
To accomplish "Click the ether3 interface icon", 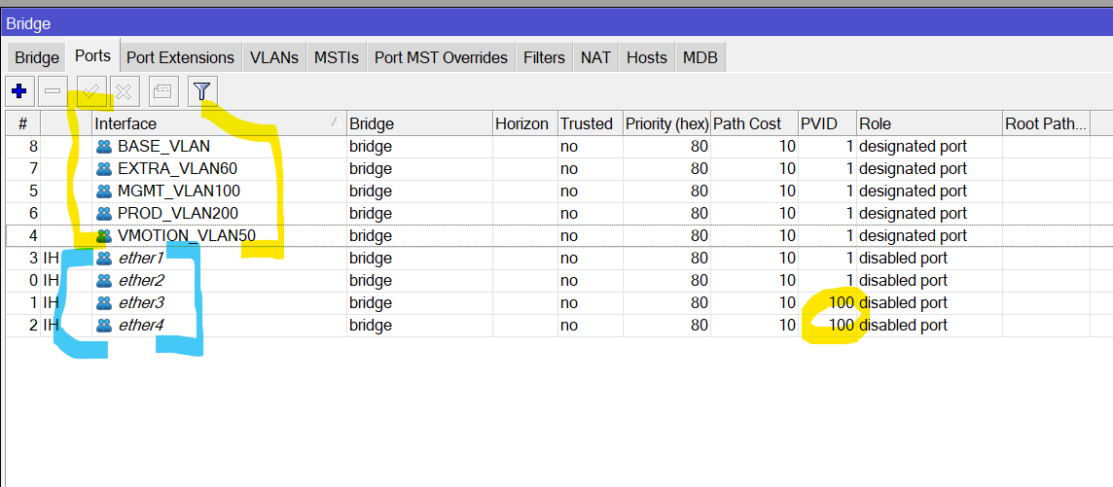I will coord(104,302).
